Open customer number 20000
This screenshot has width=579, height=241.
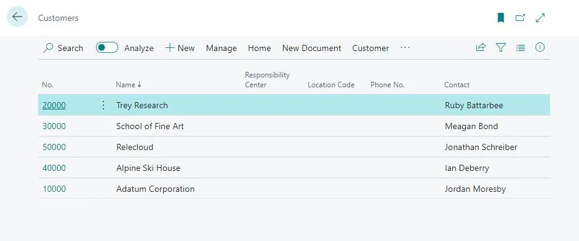(x=54, y=105)
